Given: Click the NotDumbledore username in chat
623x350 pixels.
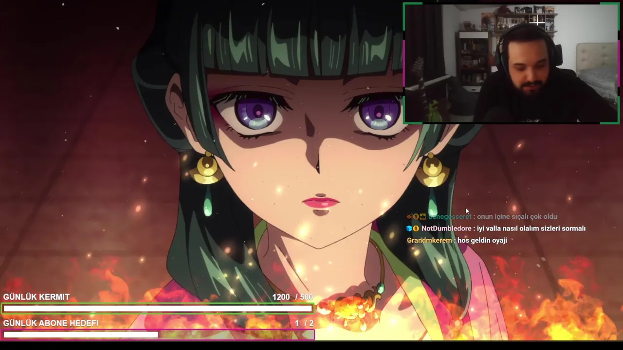Looking at the screenshot, I should pyautogui.click(x=446, y=228).
